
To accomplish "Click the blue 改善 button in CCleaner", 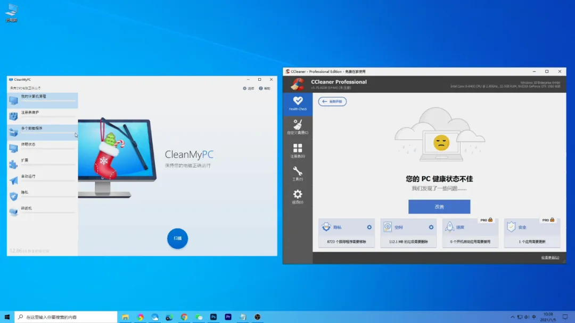I will [439, 207].
